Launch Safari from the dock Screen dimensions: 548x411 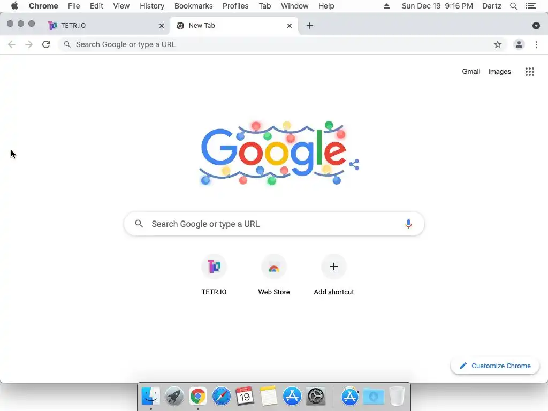(x=221, y=397)
